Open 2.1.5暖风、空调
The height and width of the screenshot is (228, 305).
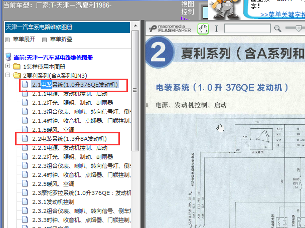tap(53, 130)
